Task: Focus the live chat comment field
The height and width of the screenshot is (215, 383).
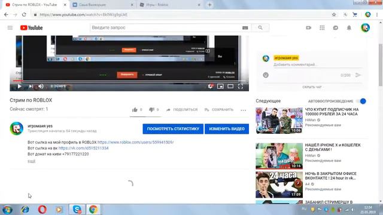Action: point(318,64)
